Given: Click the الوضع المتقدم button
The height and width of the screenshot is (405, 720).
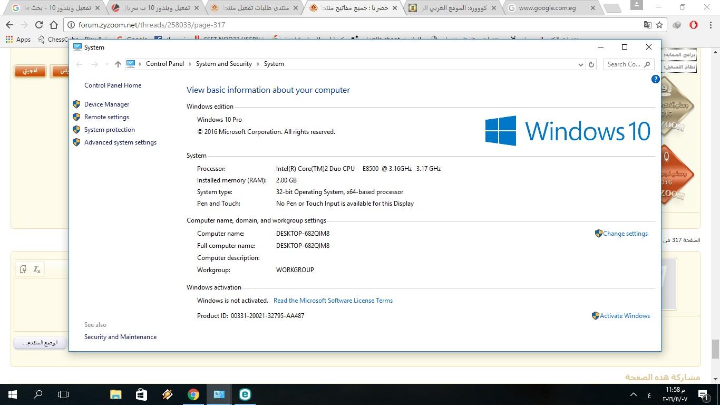Looking at the screenshot, I should pyautogui.click(x=40, y=343).
